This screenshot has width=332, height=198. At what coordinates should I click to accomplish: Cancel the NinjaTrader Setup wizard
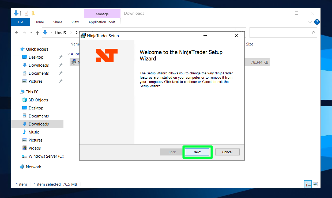coord(227,152)
